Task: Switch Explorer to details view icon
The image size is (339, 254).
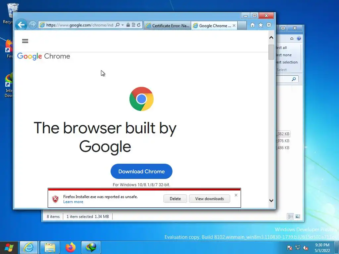Action: (x=290, y=216)
